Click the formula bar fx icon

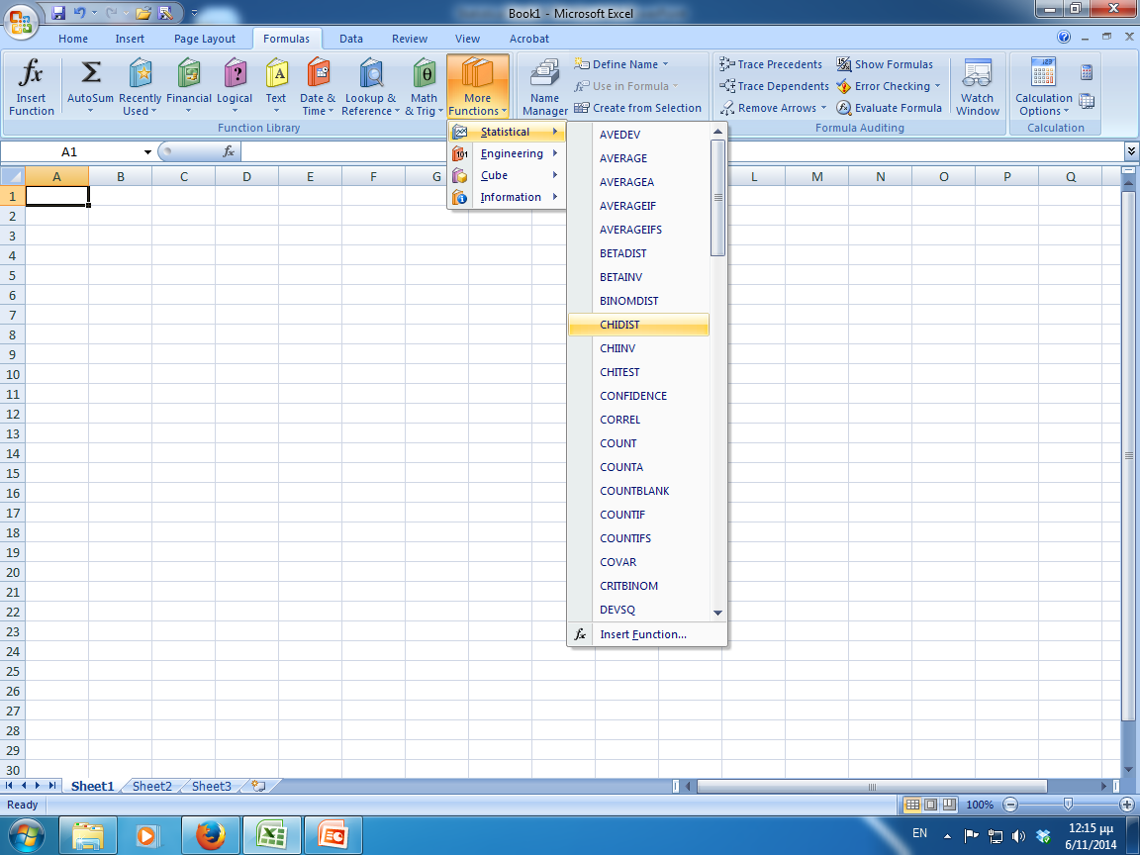[229, 151]
